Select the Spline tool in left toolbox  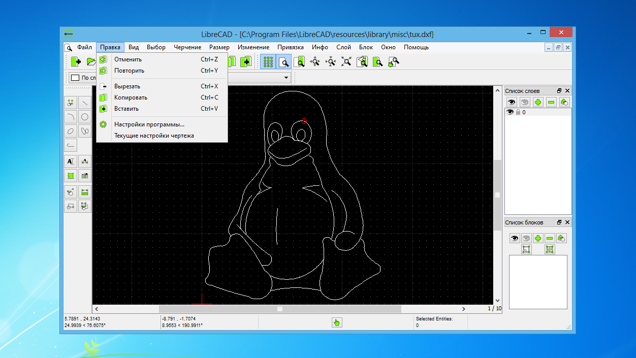pos(85,131)
